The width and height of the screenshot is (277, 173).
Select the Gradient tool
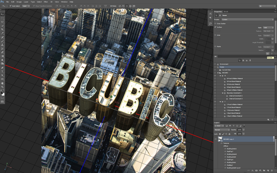(2, 56)
